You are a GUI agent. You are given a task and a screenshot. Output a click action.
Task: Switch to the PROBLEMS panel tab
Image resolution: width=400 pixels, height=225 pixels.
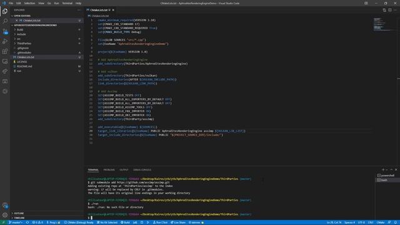coord(109,170)
